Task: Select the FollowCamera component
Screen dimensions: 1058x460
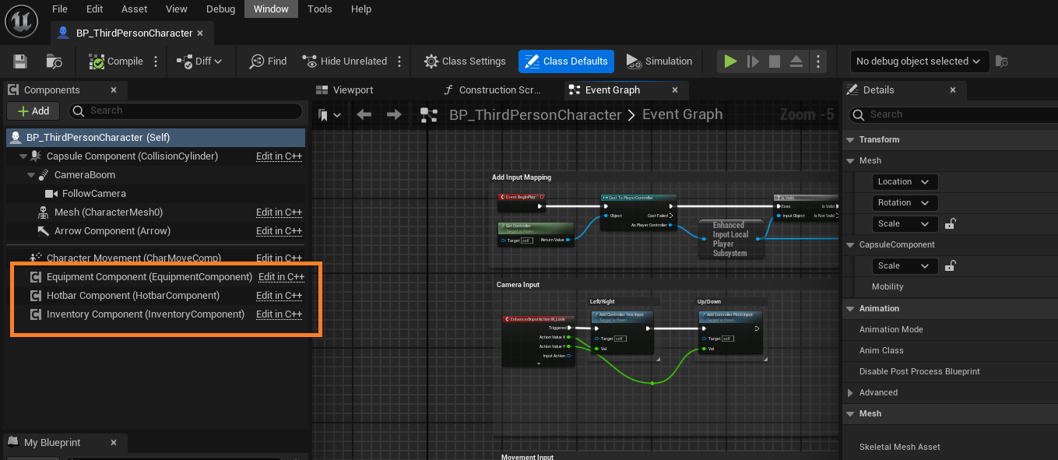Action: pos(93,194)
